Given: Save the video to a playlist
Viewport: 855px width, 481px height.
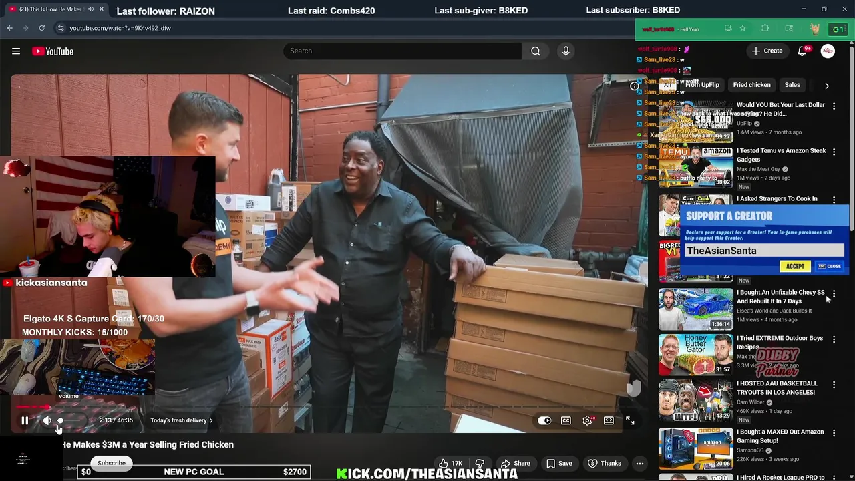Looking at the screenshot, I should click(558, 463).
